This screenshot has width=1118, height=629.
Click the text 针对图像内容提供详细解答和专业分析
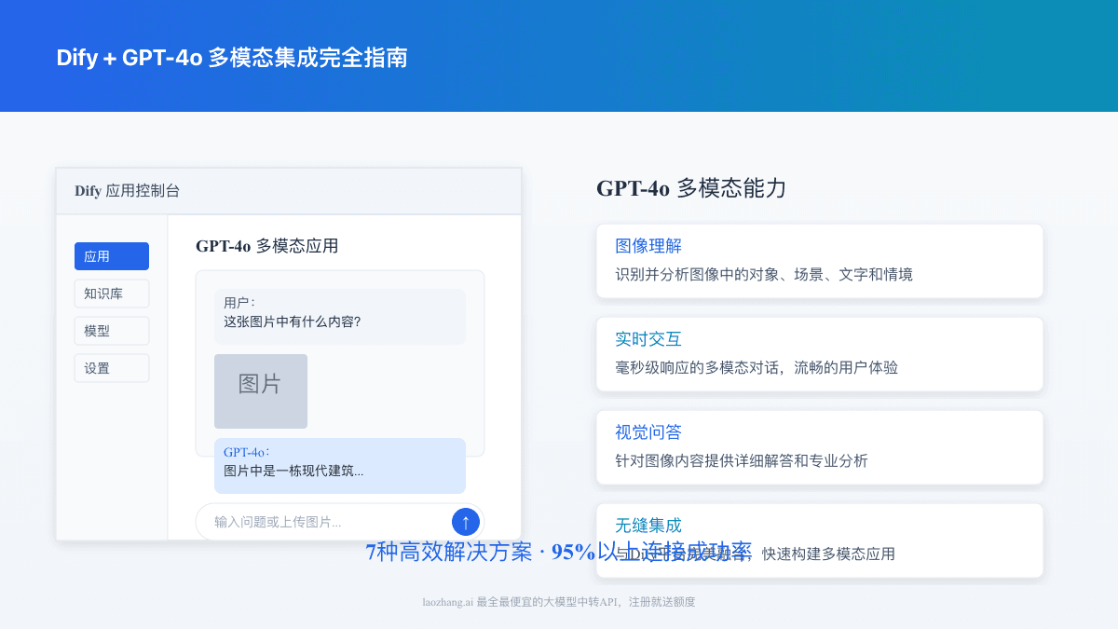742,461
